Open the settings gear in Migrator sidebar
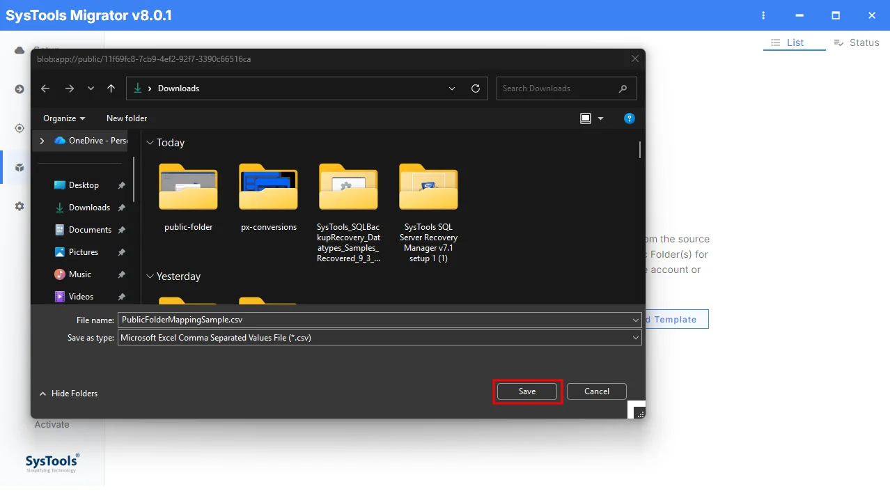 [x=19, y=206]
